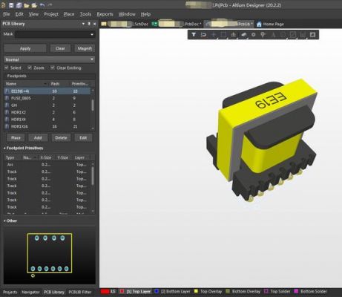Sort footprints by Name column header
Viewport: 342px width, 297px height.
(26, 84)
